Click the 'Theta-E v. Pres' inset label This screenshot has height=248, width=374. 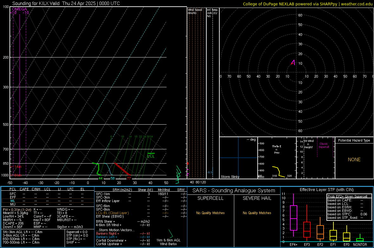point(277,149)
